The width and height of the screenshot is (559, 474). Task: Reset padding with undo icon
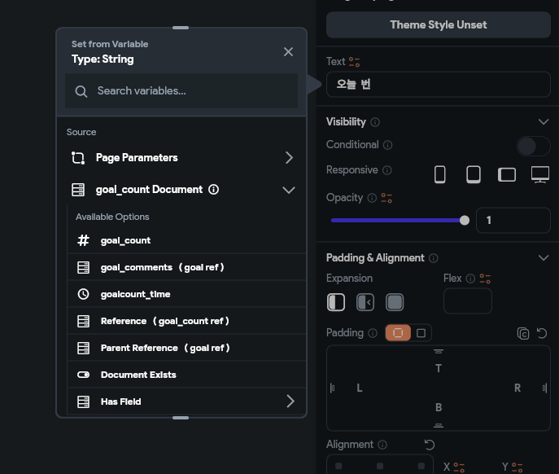pyautogui.click(x=542, y=333)
